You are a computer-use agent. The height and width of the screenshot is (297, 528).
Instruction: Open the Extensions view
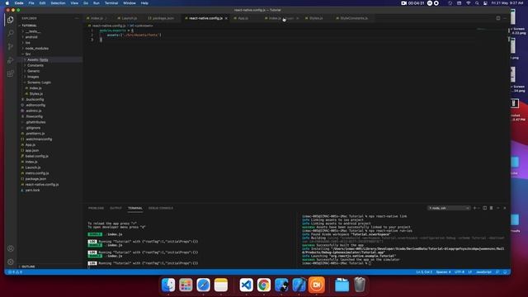[x=11, y=73]
